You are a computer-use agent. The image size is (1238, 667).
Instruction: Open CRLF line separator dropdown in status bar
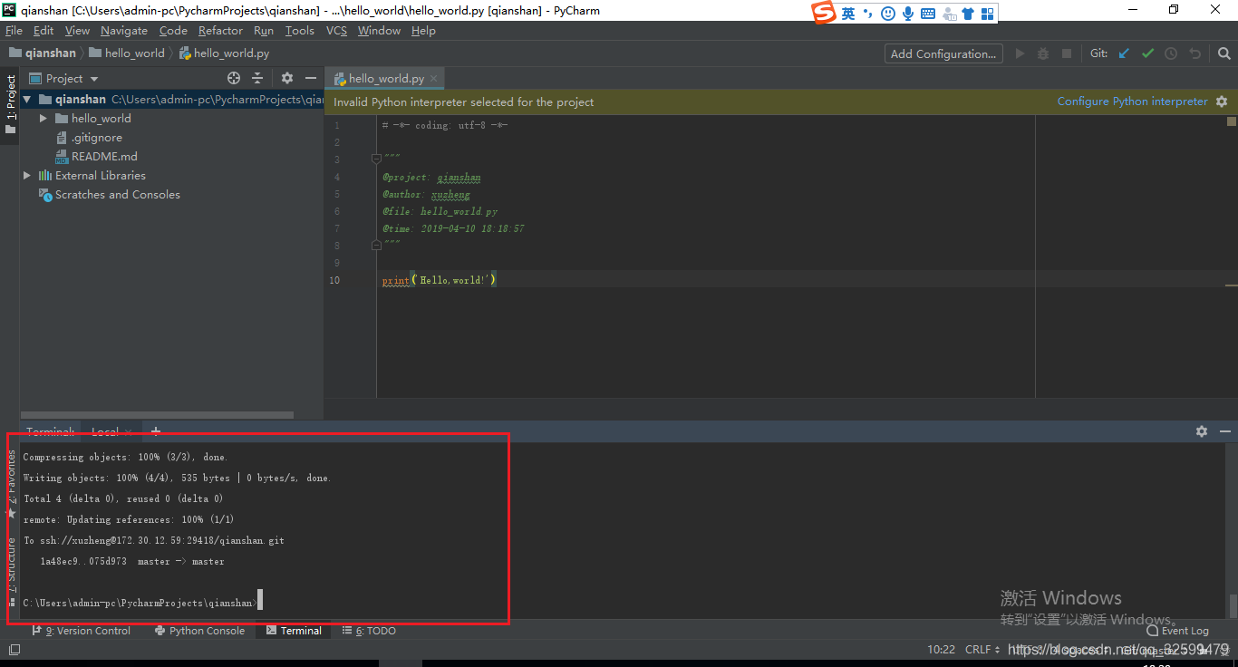pos(983,650)
